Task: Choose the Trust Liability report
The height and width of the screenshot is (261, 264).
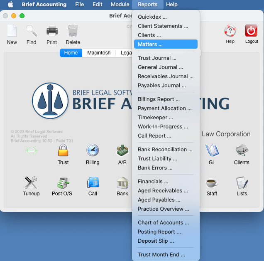Action: click(x=166, y=158)
